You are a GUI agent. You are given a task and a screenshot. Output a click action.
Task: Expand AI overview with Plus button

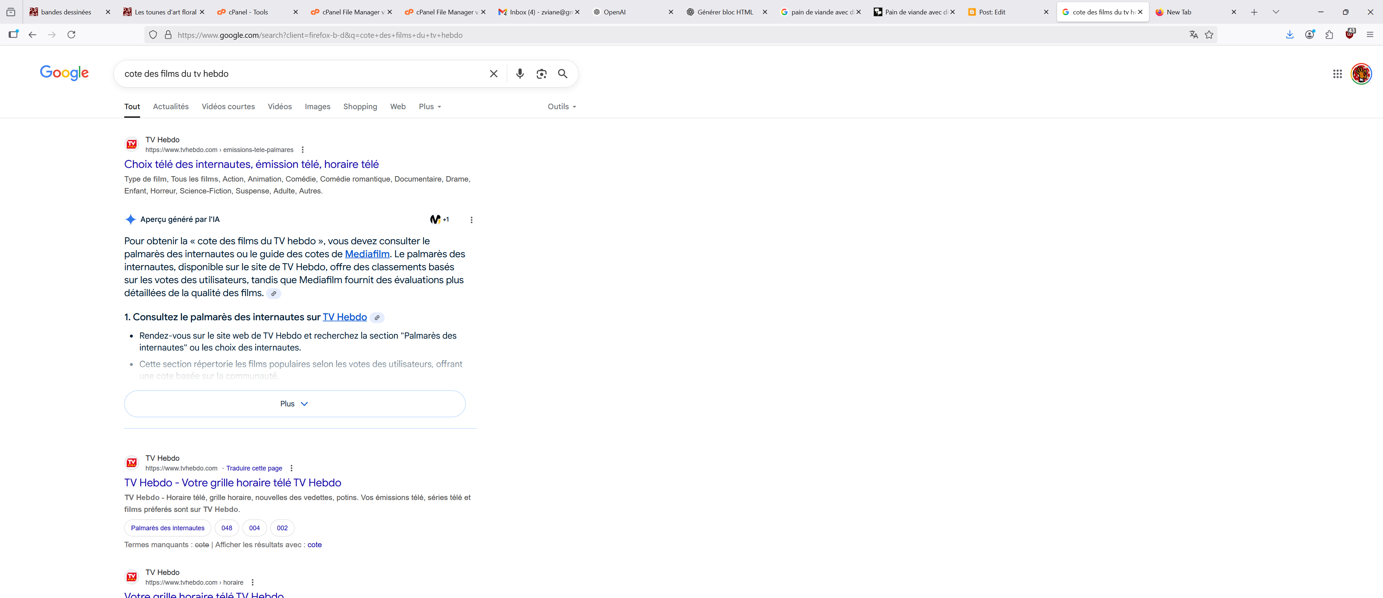[x=294, y=404]
